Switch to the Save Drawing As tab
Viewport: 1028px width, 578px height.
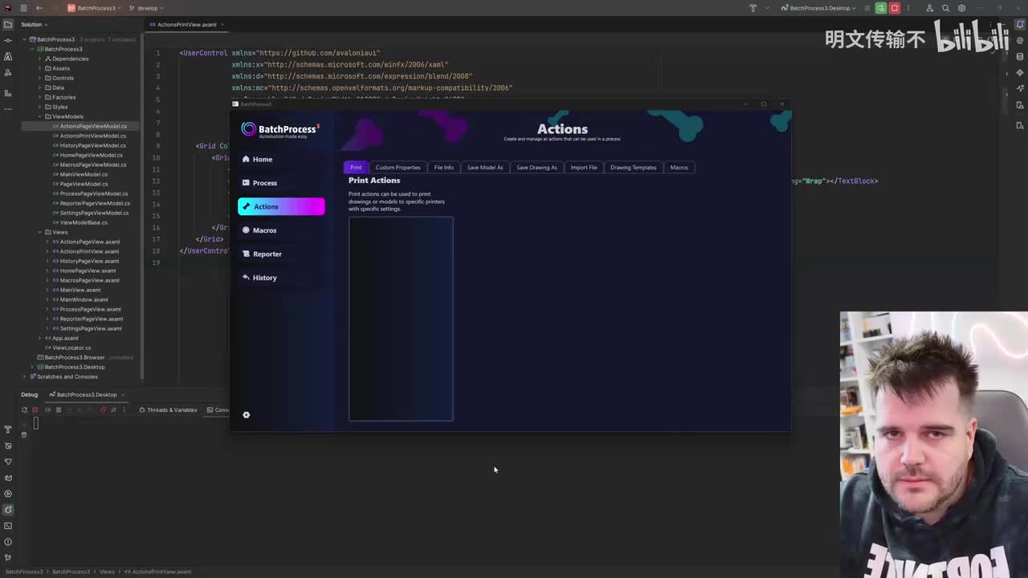536,168
